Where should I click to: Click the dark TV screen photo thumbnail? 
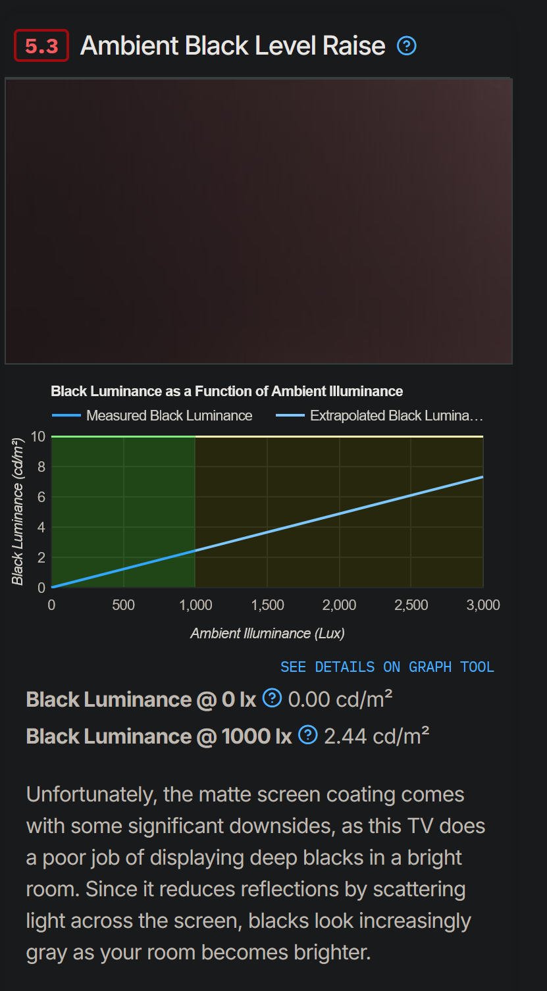point(259,220)
